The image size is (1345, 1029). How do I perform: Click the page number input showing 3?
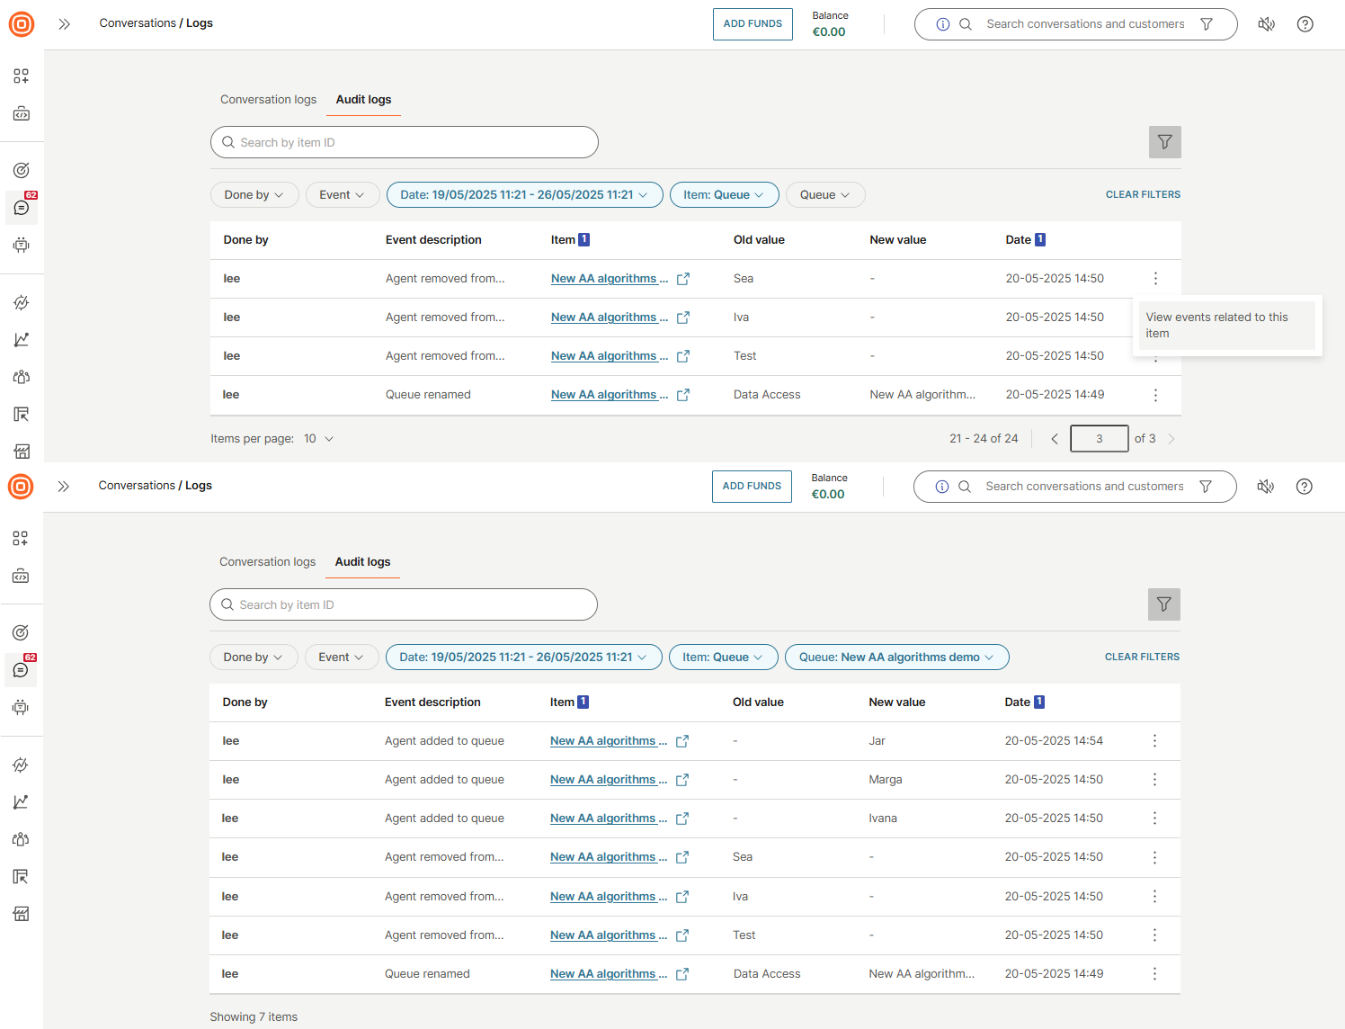1099,439
